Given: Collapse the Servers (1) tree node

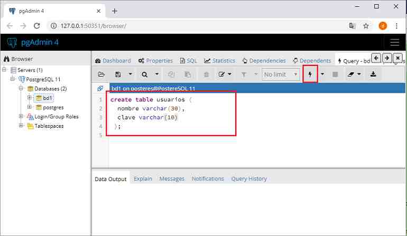Looking at the screenshot, I should click(4, 70).
